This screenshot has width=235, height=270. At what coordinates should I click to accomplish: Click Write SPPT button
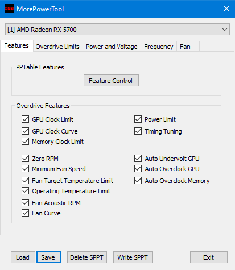point(133,257)
